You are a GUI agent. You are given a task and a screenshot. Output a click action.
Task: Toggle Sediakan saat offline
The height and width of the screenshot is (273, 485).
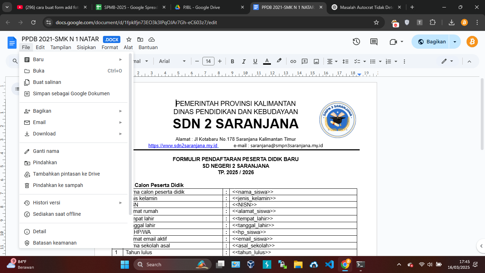(x=73, y=214)
